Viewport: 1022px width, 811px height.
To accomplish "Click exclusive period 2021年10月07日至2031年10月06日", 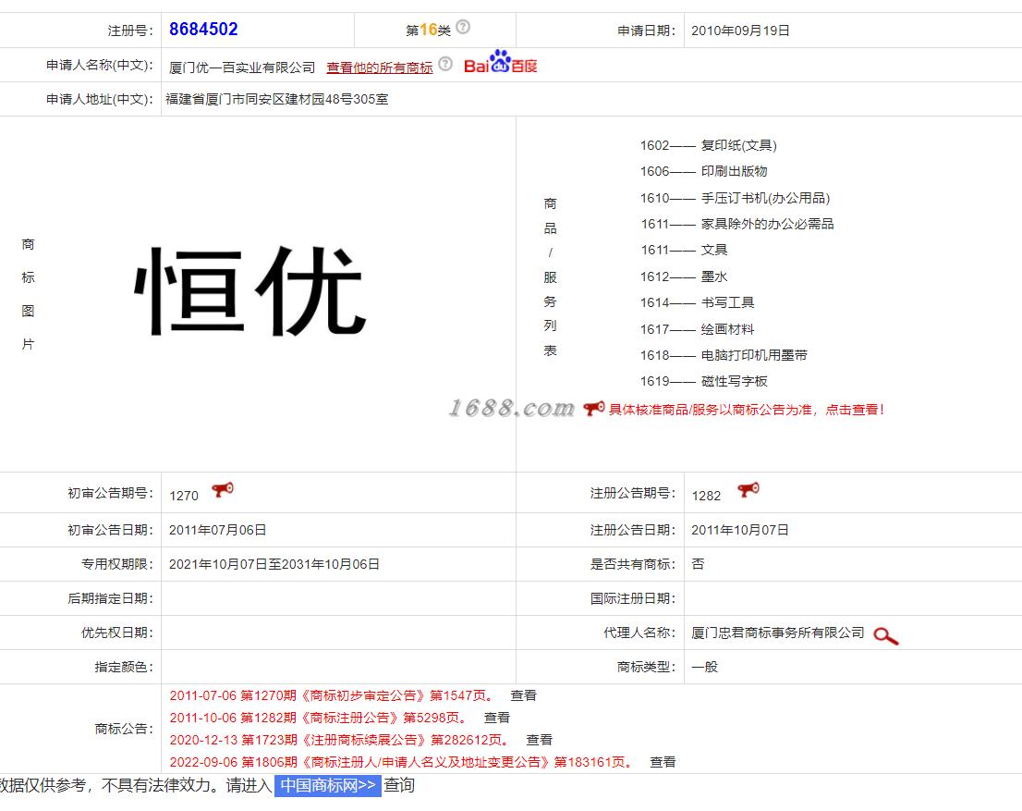I will [274, 564].
